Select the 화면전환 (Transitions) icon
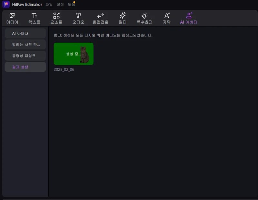The image size is (258, 200). pos(100,18)
